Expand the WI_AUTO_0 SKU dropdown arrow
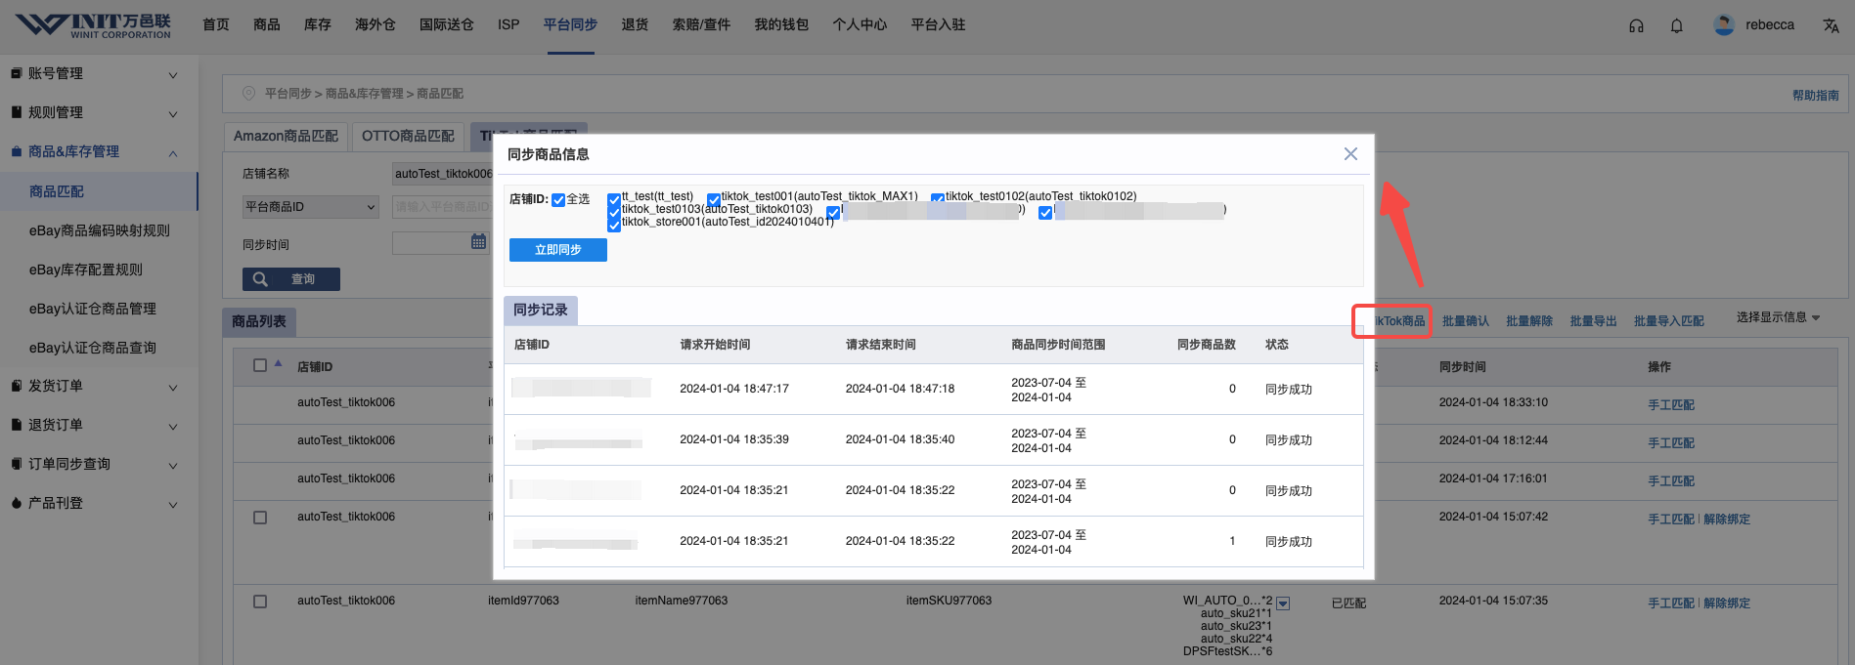Viewport: 1855px width, 665px height. (1283, 603)
